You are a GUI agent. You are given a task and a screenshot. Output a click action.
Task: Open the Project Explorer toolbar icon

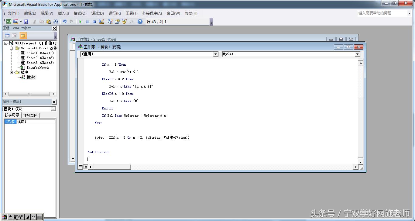pos(110,22)
